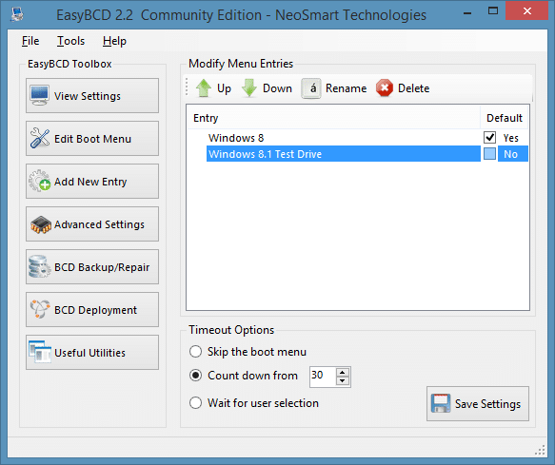Screen dimensions: 555x465
Task: Open the Help menu
Action: coord(114,41)
